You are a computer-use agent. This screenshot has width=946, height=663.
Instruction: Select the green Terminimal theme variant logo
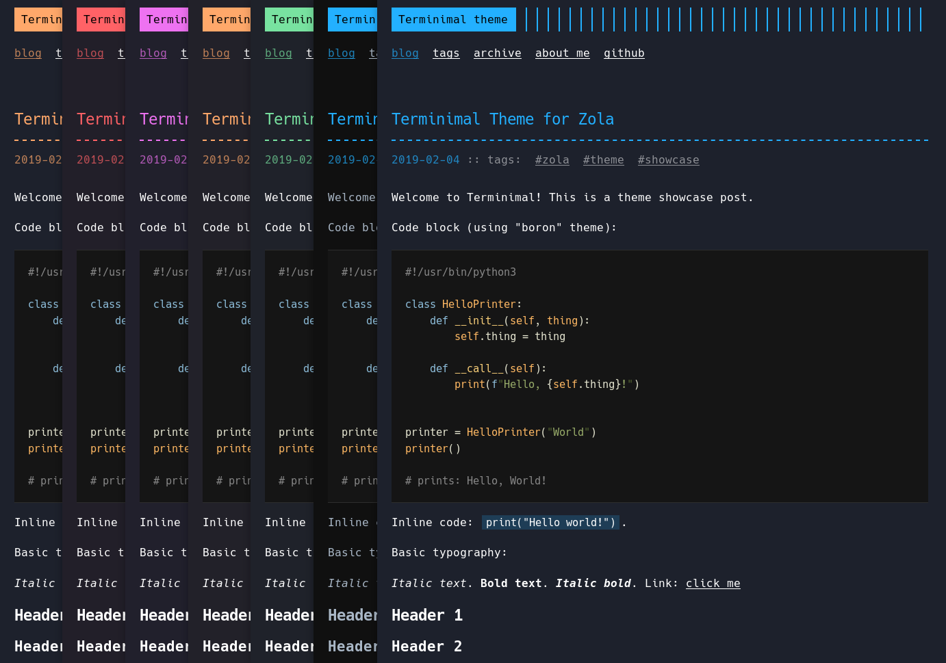tap(290, 19)
